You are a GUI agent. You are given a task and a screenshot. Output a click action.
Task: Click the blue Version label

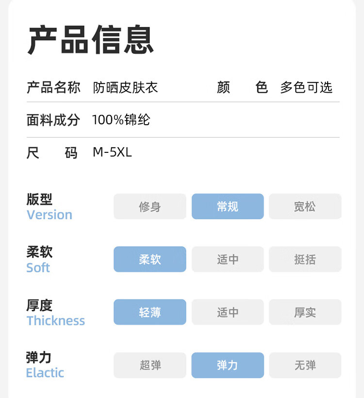click(x=50, y=215)
